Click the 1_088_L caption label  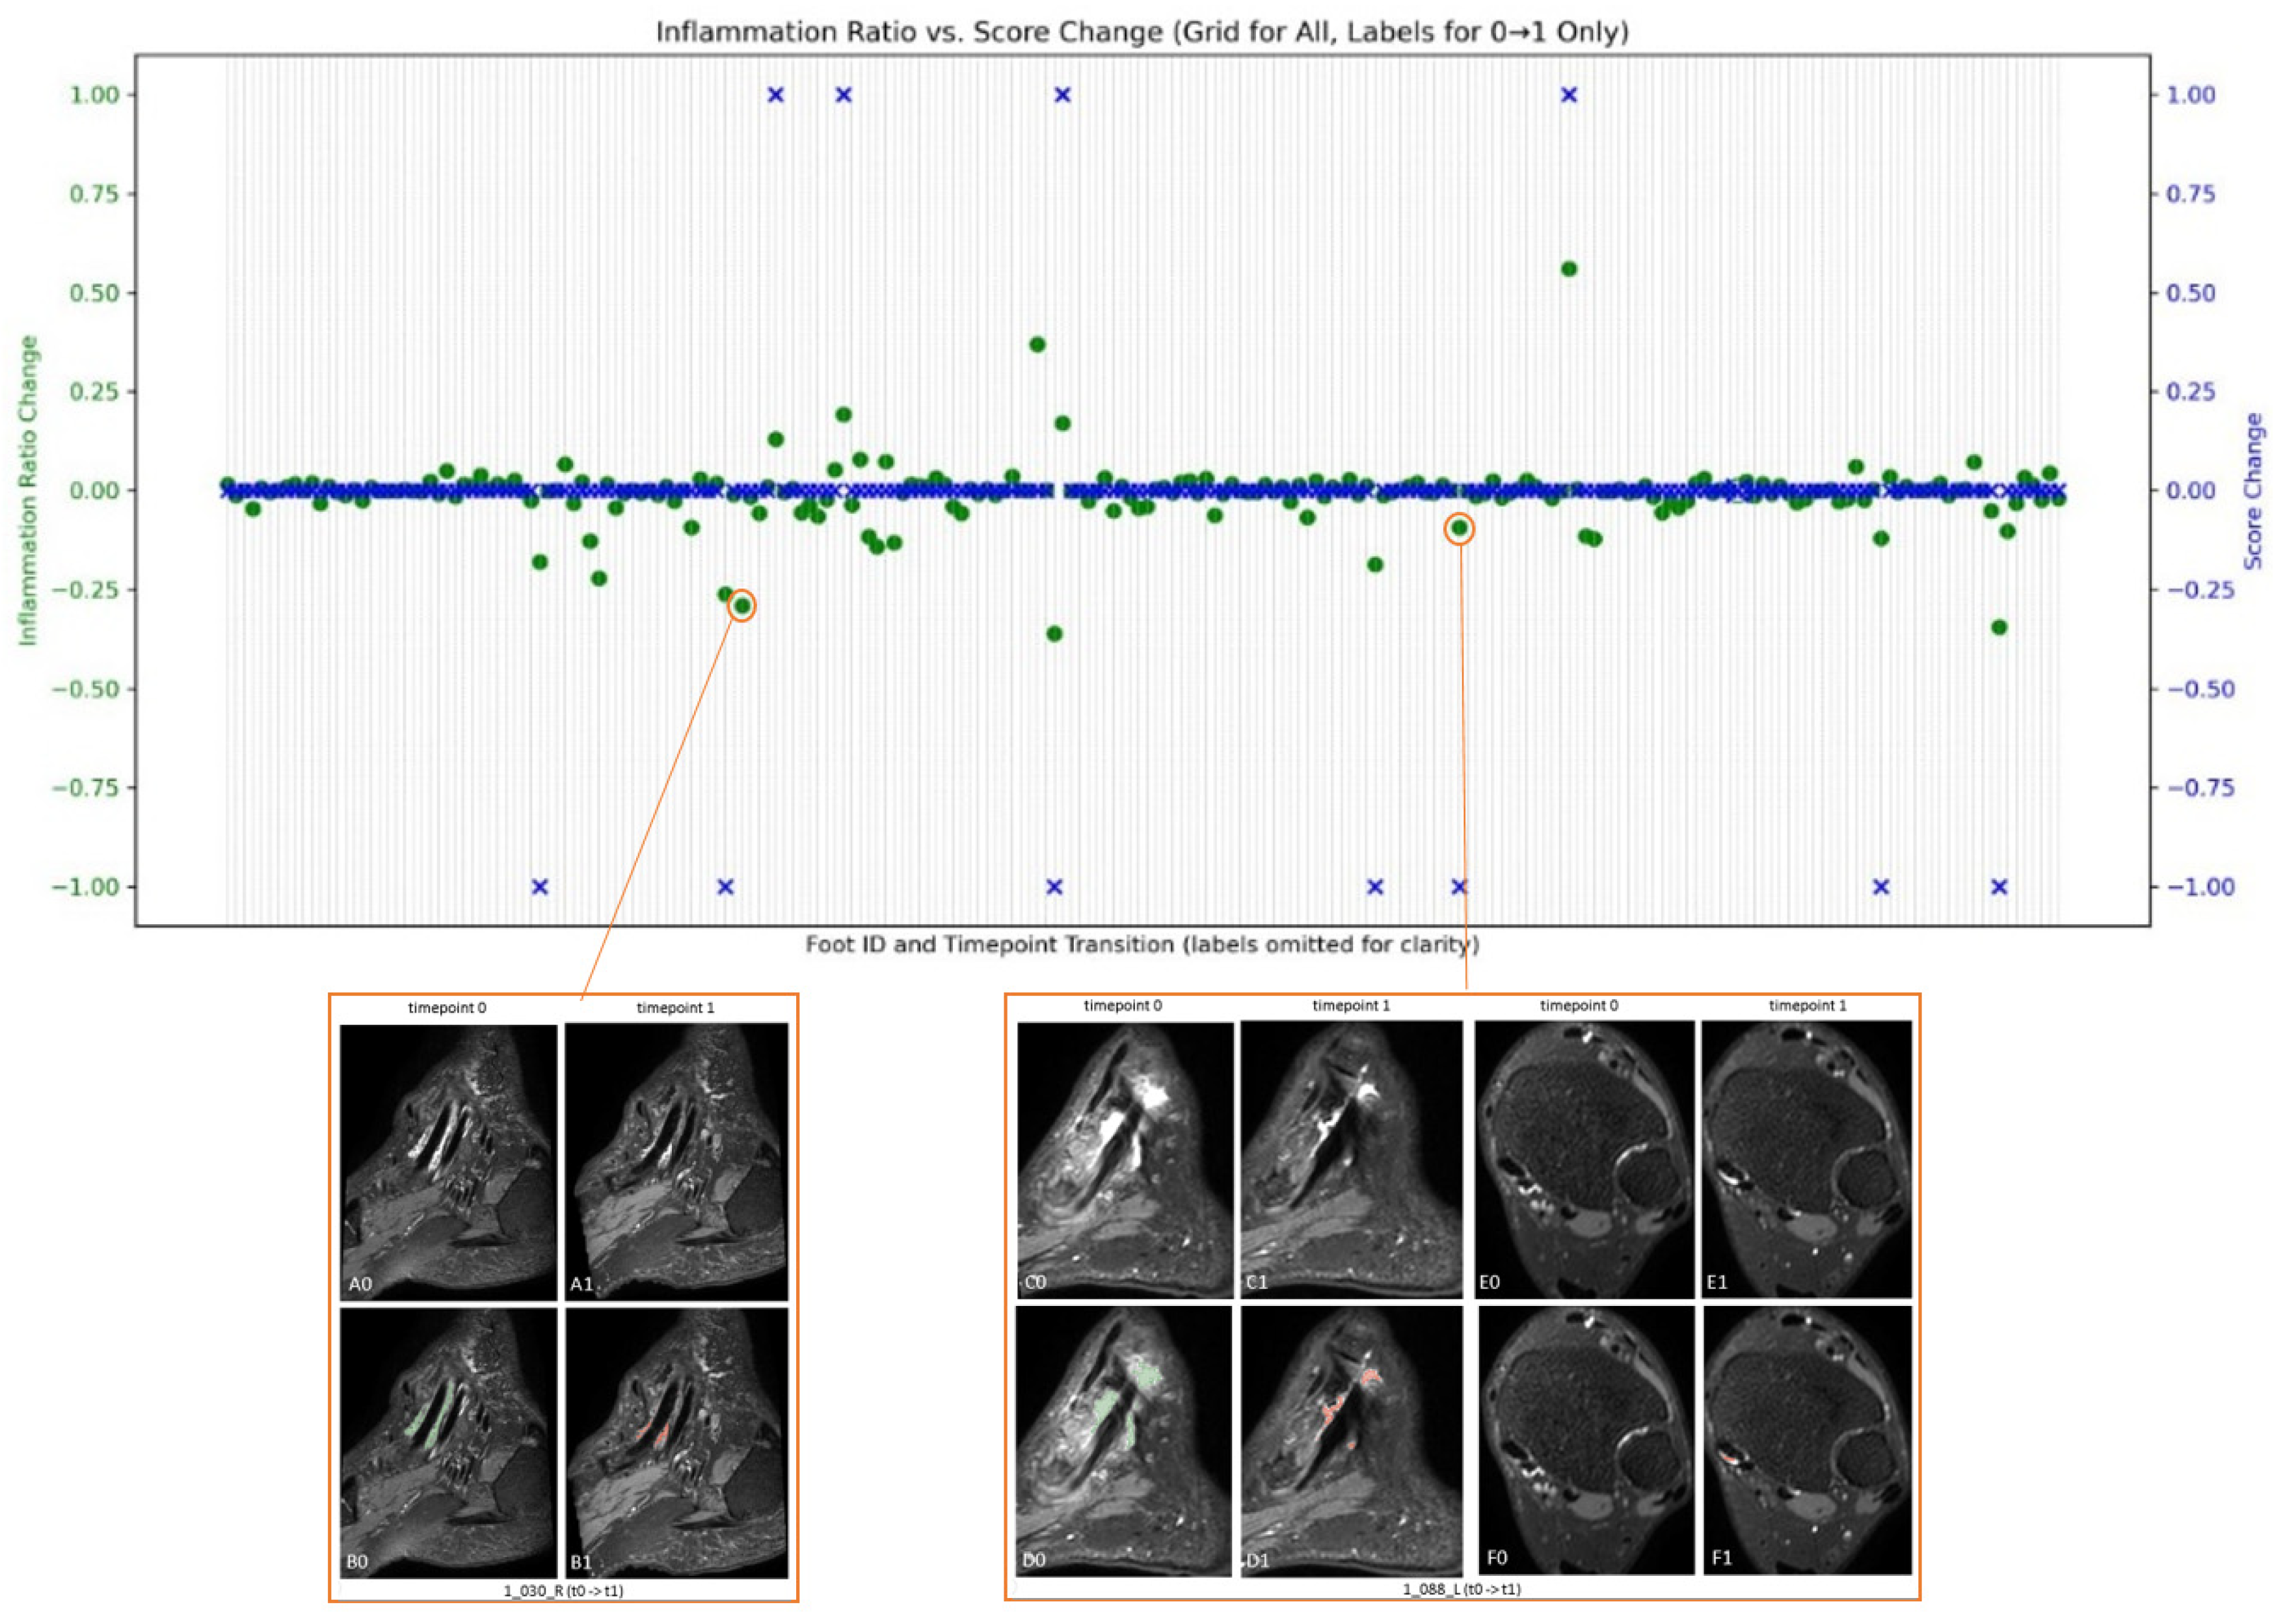[x=1461, y=1589]
